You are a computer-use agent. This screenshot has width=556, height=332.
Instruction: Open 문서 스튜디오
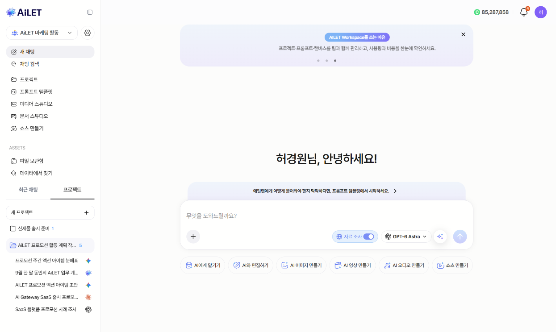point(50,116)
